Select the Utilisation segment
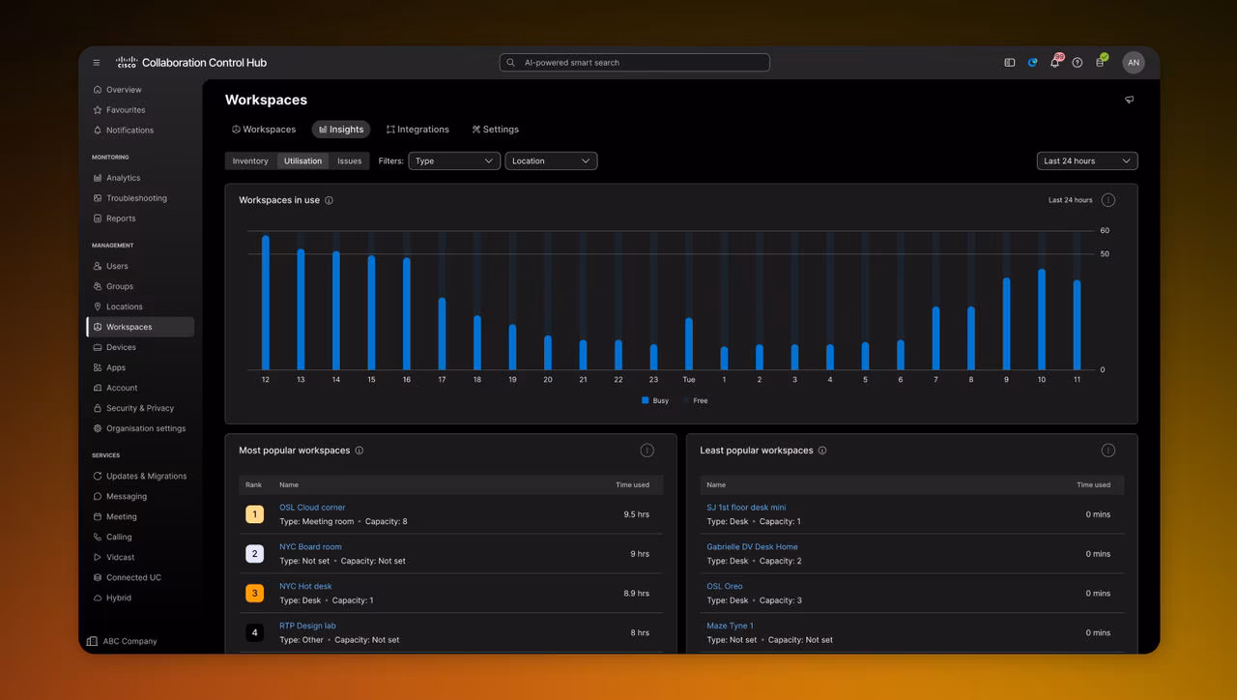The width and height of the screenshot is (1237, 700). [x=303, y=161]
